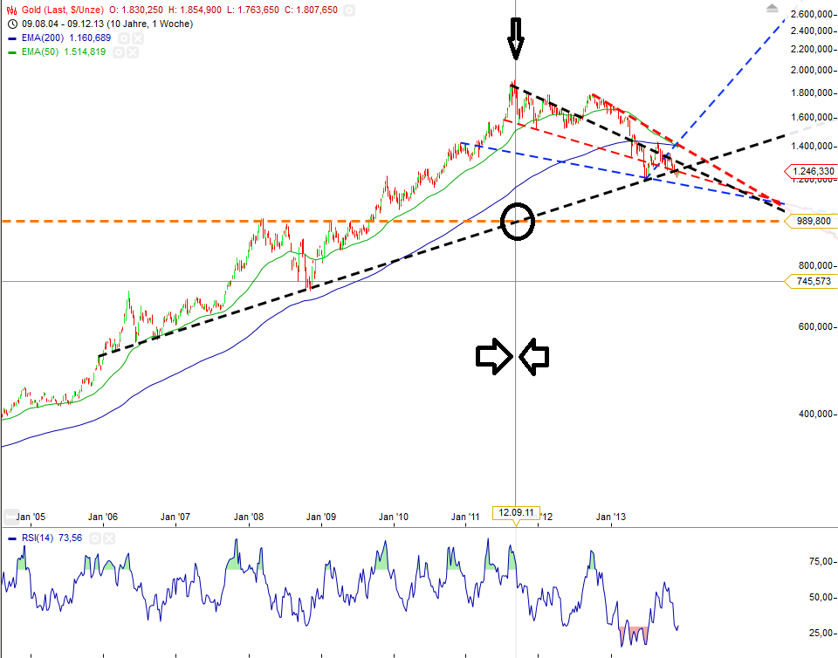Click the Gold (Last, $/Unze) instrument label
This screenshot has height=658, width=838.
coord(65,9)
